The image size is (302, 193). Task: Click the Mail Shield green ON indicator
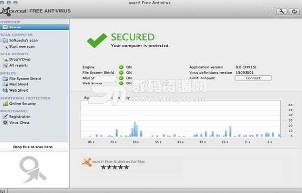[121, 78]
